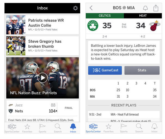Open Search magnifier in right tab bar

(x=139, y=128)
